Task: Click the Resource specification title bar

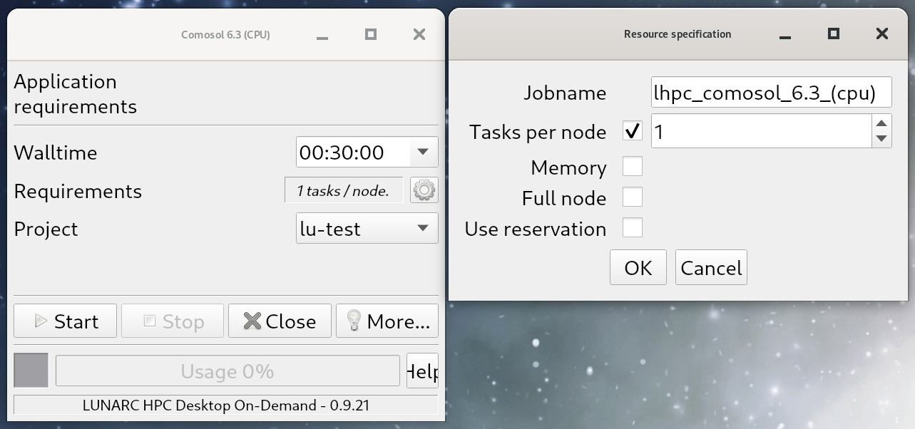Action: pos(678,33)
